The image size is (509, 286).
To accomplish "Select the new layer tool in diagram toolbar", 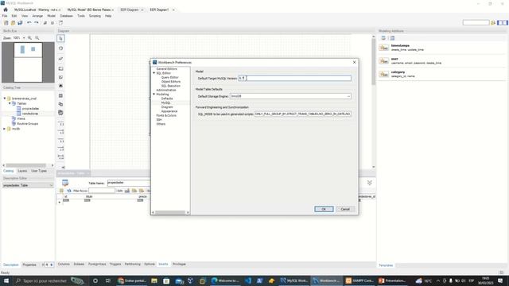I will coord(60,69).
